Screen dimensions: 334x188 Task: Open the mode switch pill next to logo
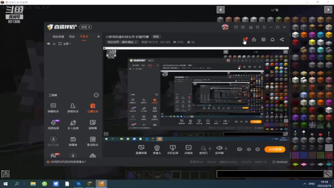pyautogui.click(x=86, y=27)
